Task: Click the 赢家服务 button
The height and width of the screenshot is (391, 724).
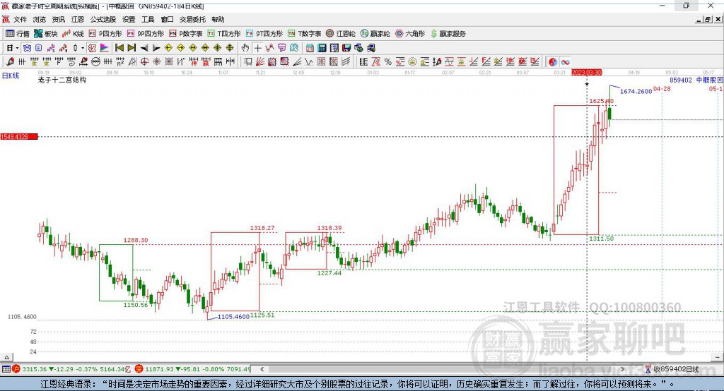Action: (448, 33)
